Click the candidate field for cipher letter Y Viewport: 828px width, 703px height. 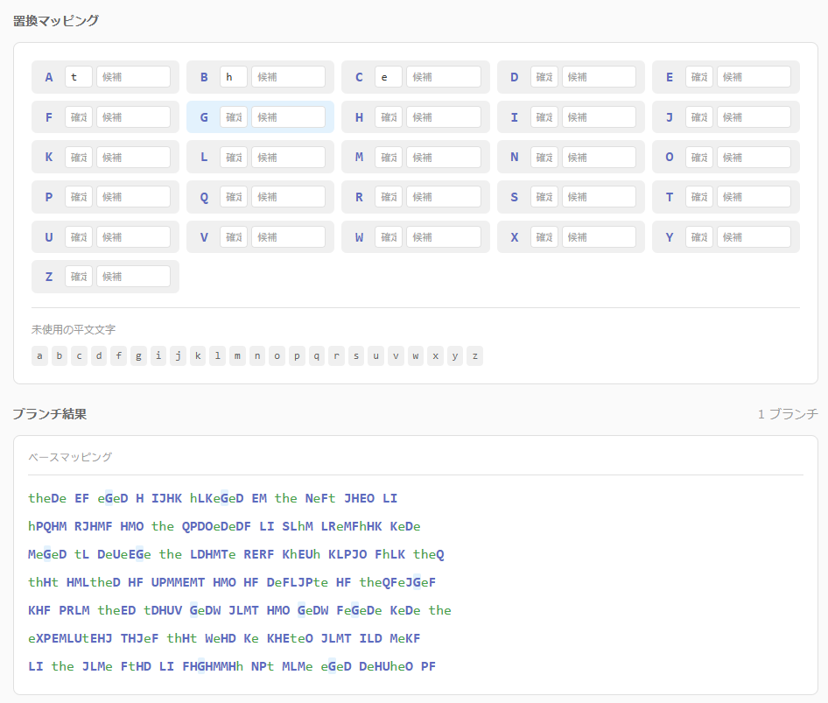pyautogui.click(x=753, y=237)
